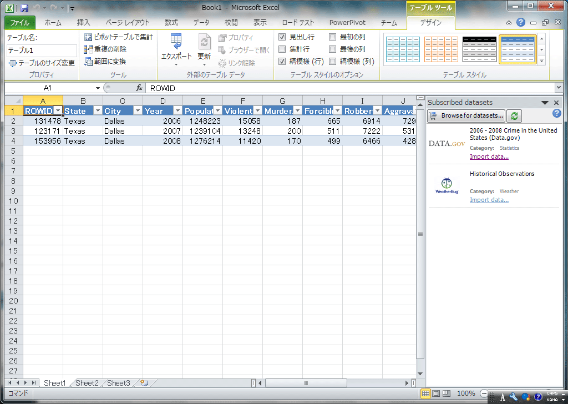Open City column filter dropdown
The width and height of the screenshot is (568, 404).
(x=138, y=110)
